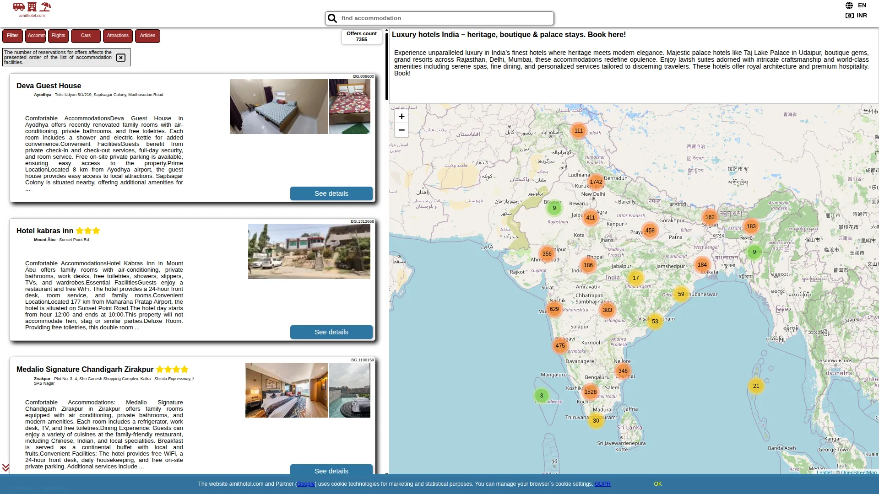Click the listing panel vertical scrollbar
This screenshot has width=879, height=494.
[x=387, y=66]
